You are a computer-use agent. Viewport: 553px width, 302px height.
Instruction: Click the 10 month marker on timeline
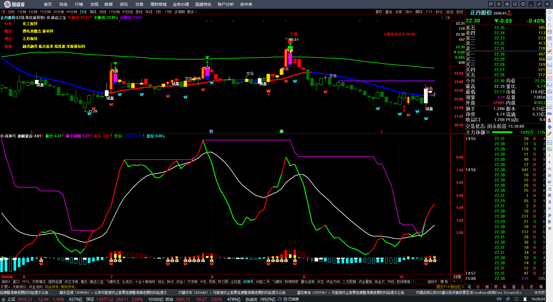pos(401,277)
